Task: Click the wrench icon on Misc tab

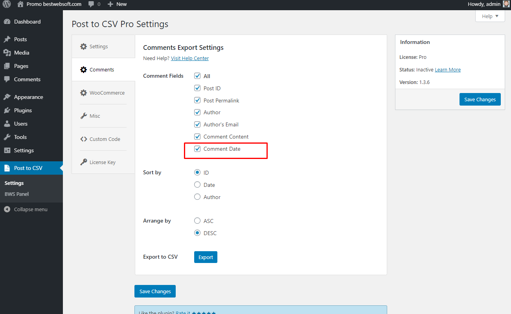Action: pos(83,116)
